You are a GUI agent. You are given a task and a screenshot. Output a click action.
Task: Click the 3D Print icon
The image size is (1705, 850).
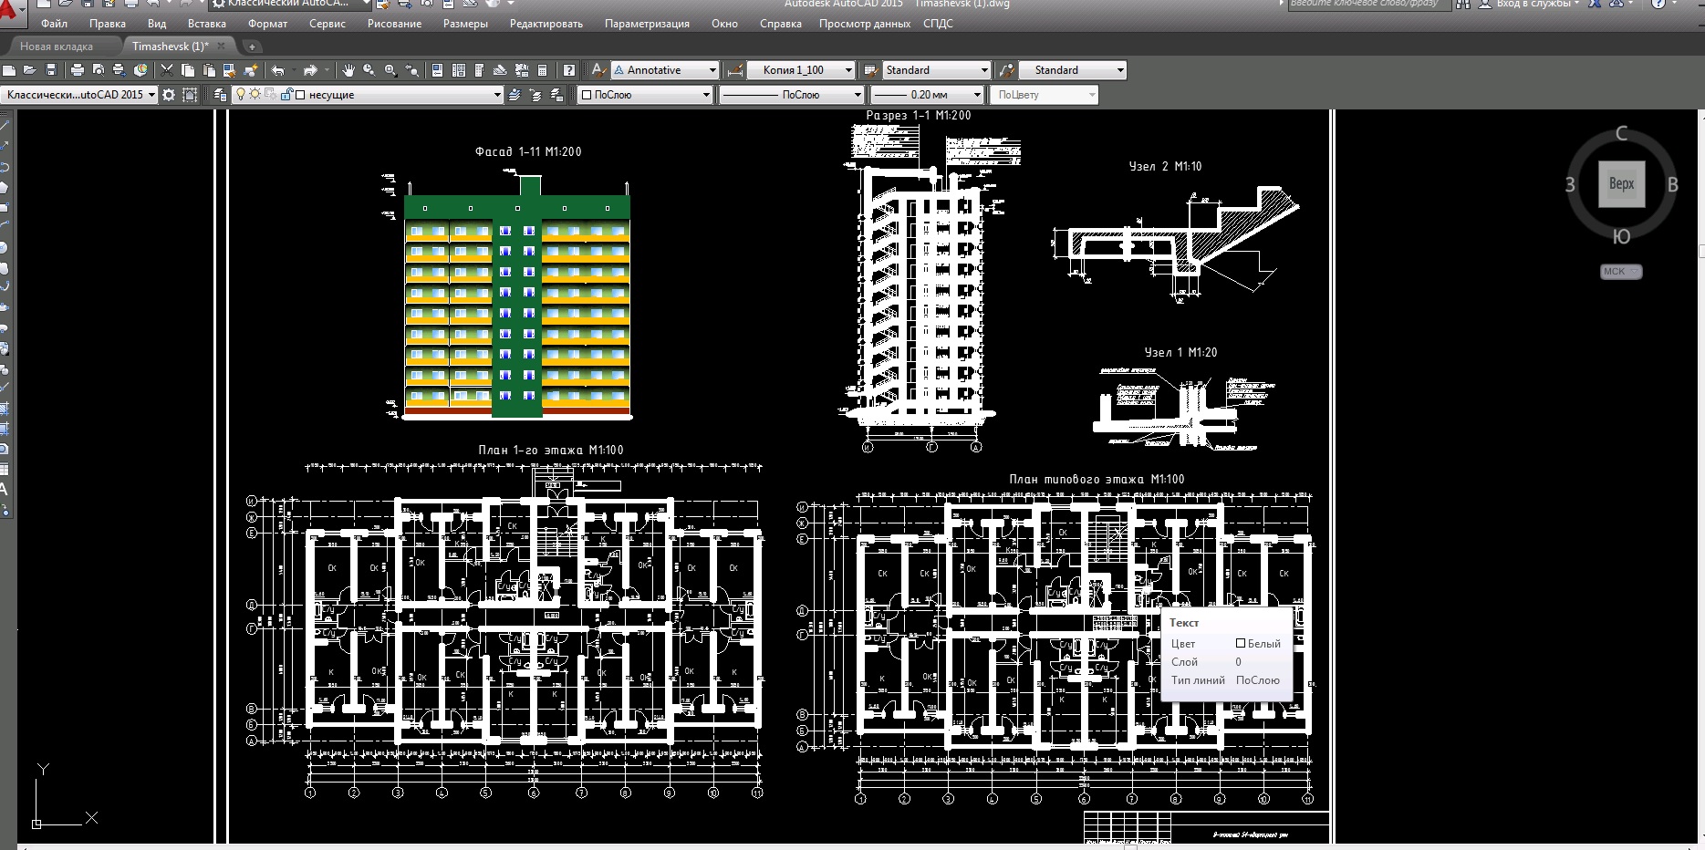tap(140, 69)
